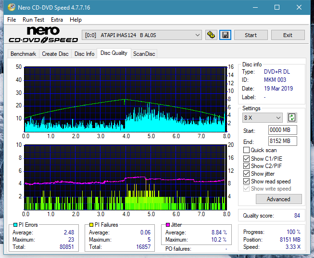
Task: Click the Nero app icon in title bar
Action: (x=12, y=7)
